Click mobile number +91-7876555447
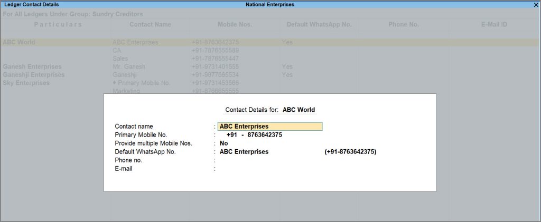Screen dimensions: 541x222 point(215,59)
